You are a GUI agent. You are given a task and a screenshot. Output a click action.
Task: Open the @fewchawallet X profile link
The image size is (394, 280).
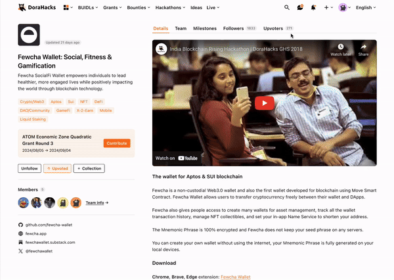[x=39, y=251]
